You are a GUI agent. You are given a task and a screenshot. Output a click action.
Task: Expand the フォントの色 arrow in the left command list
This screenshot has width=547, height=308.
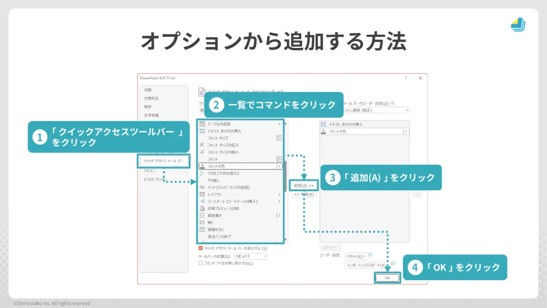tap(279, 166)
